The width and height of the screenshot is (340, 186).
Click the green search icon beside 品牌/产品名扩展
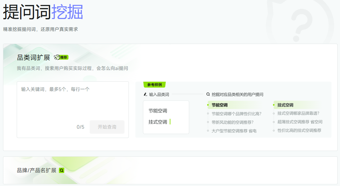coord(62,170)
